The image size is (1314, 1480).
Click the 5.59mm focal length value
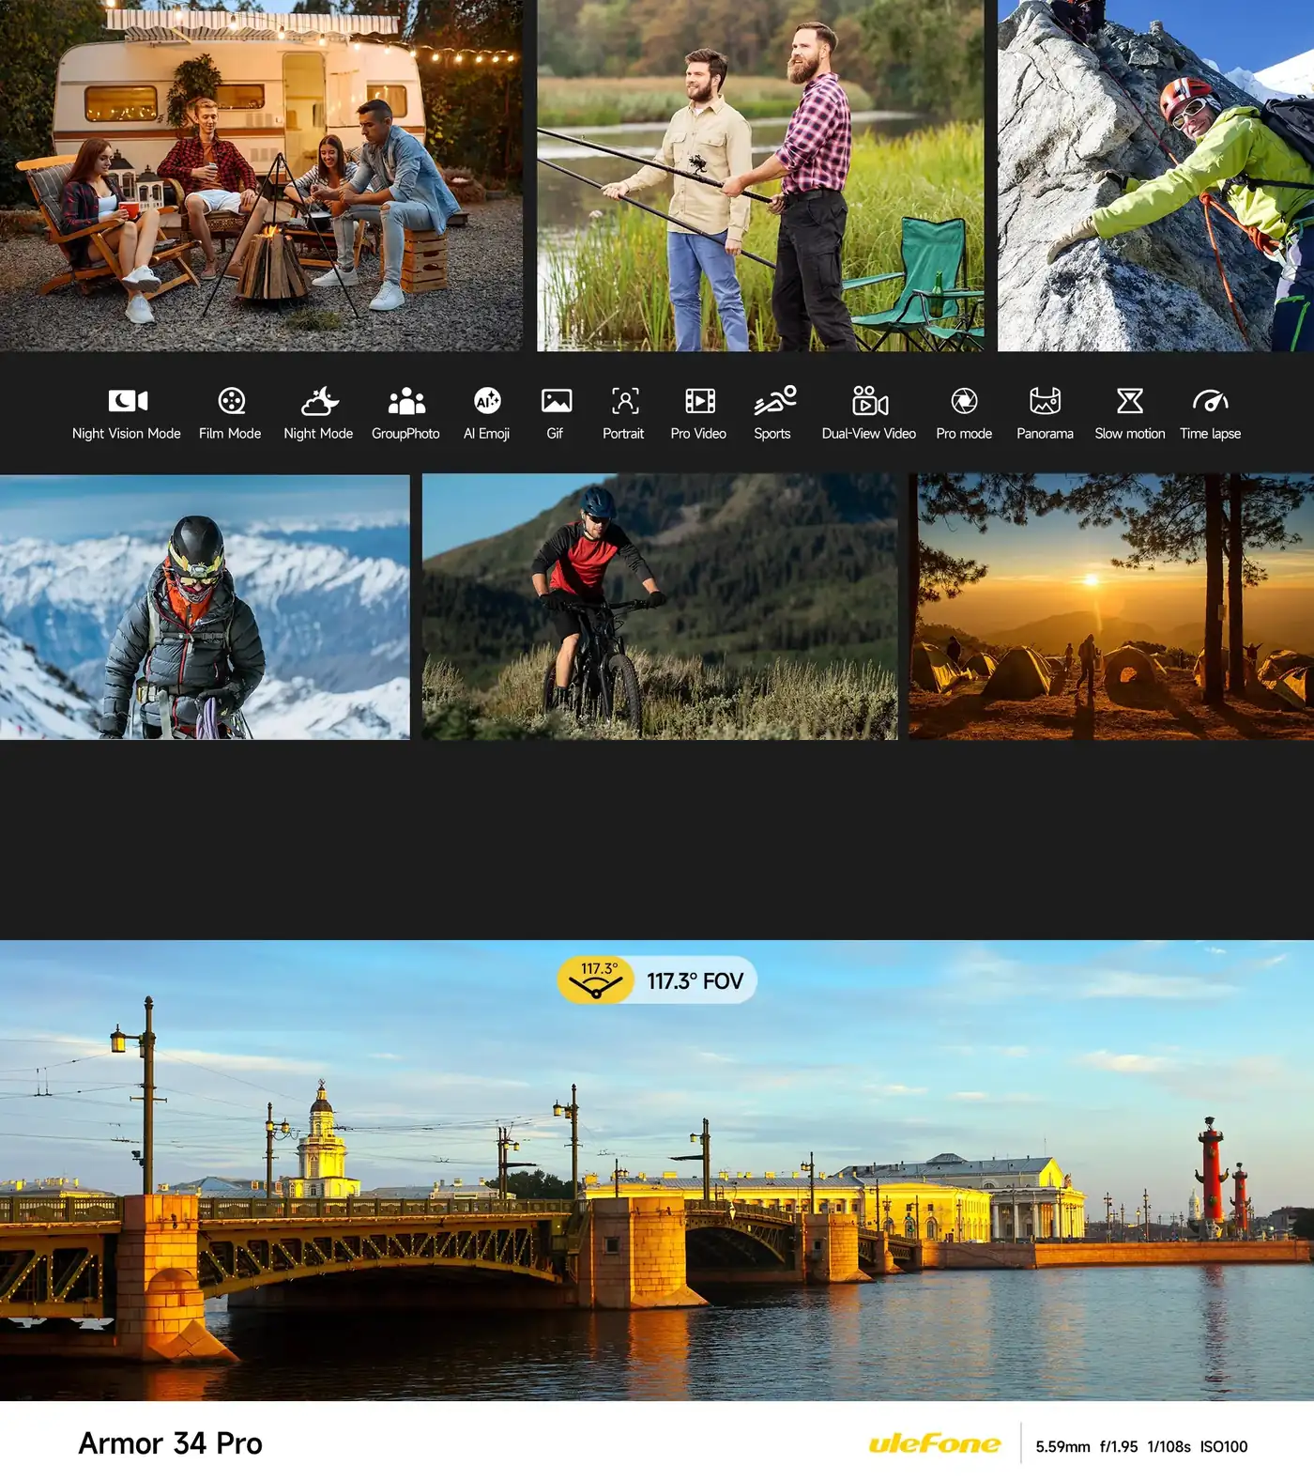pos(1062,1446)
